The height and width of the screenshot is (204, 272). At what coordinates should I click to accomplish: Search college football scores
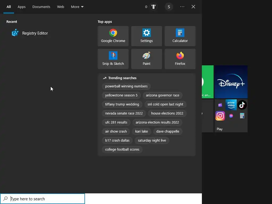pos(122,149)
